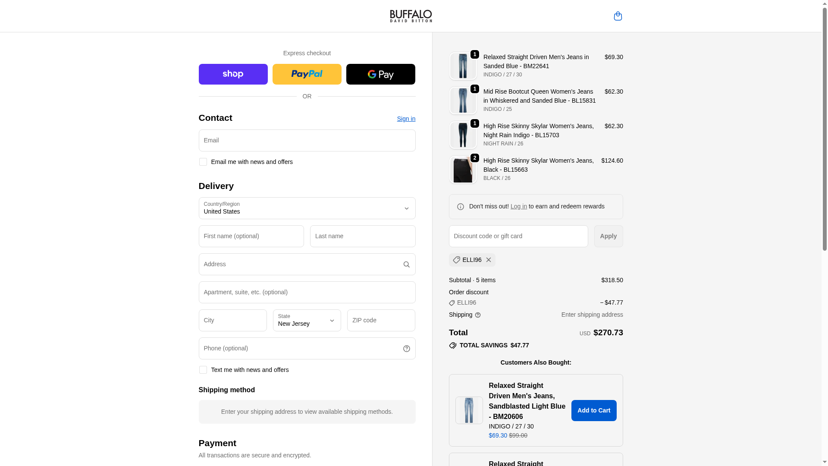Click the shipping info question icon
This screenshot has width=828, height=466.
478,315
